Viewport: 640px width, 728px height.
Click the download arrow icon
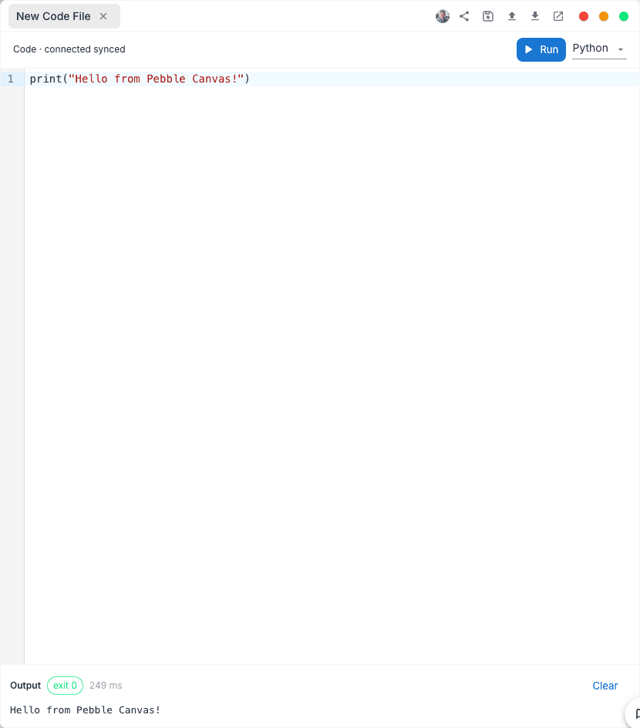pyautogui.click(x=535, y=16)
